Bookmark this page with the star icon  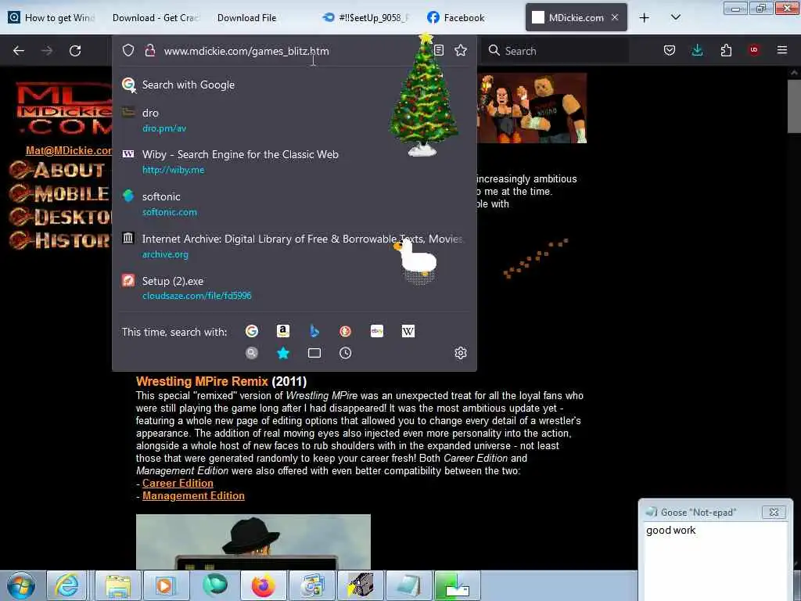click(461, 50)
